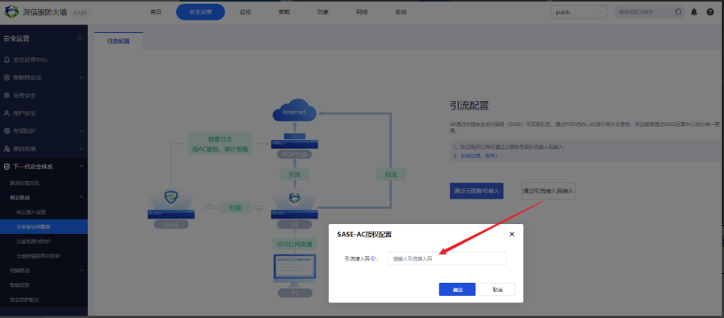Expand the 黑白名单 menu chevron
Image resolution: width=724 pixels, height=318 pixels.
point(81,149)
